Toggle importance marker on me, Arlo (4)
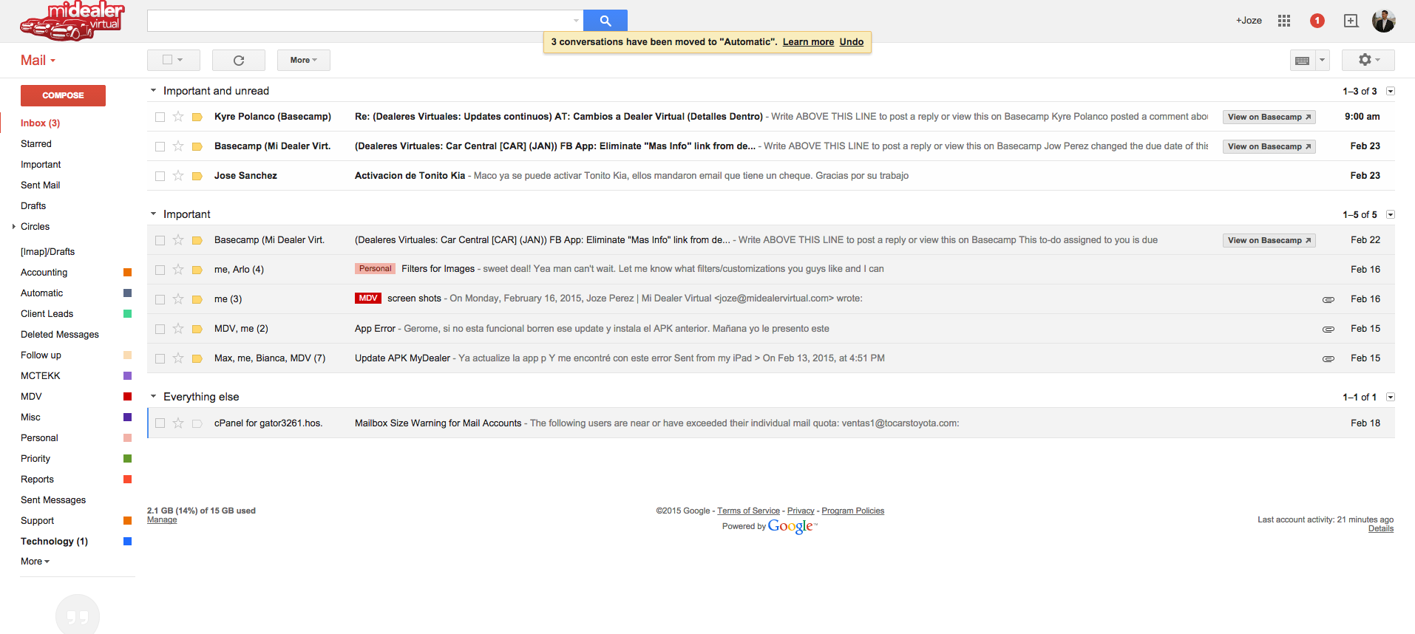Image resolution: width=1415 pixels, height=634 pixels. point(197,270)
